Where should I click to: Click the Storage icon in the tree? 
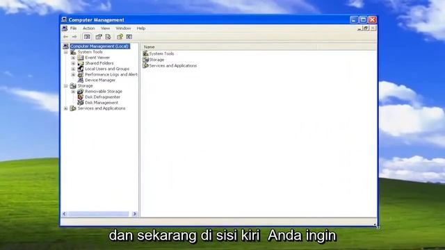[x=73, y=85]
